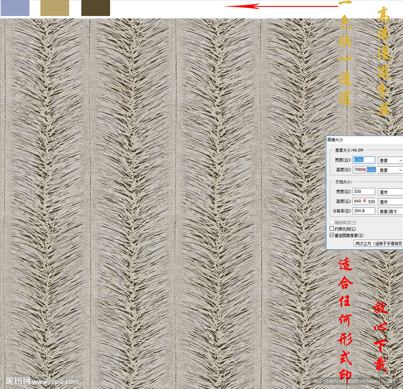This screenshot has width=403, height=389.
Task: Pick the tan khaki color swatch
Action: tap(55, 8)
